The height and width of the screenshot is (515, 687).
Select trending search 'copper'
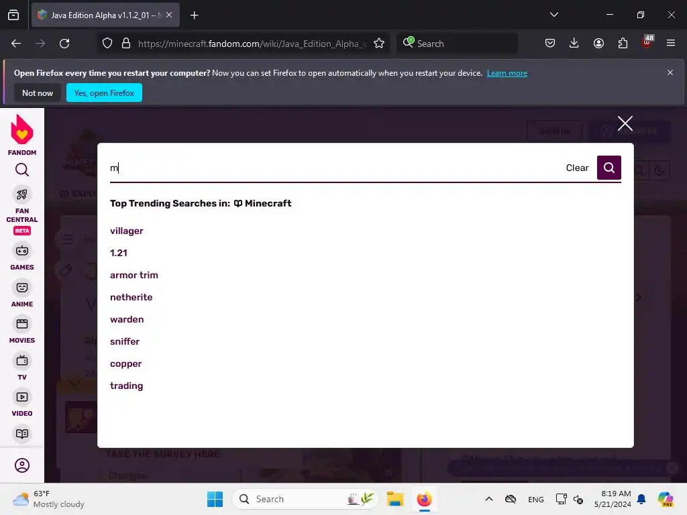[x=125, y=364]
